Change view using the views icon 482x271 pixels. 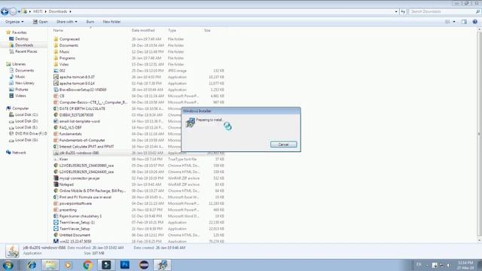tap(447, 22)
